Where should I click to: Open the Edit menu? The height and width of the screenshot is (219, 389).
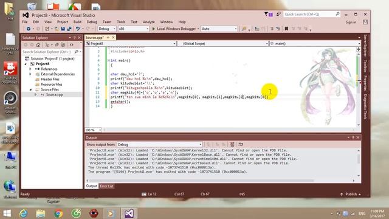click(x=36, y=22)
